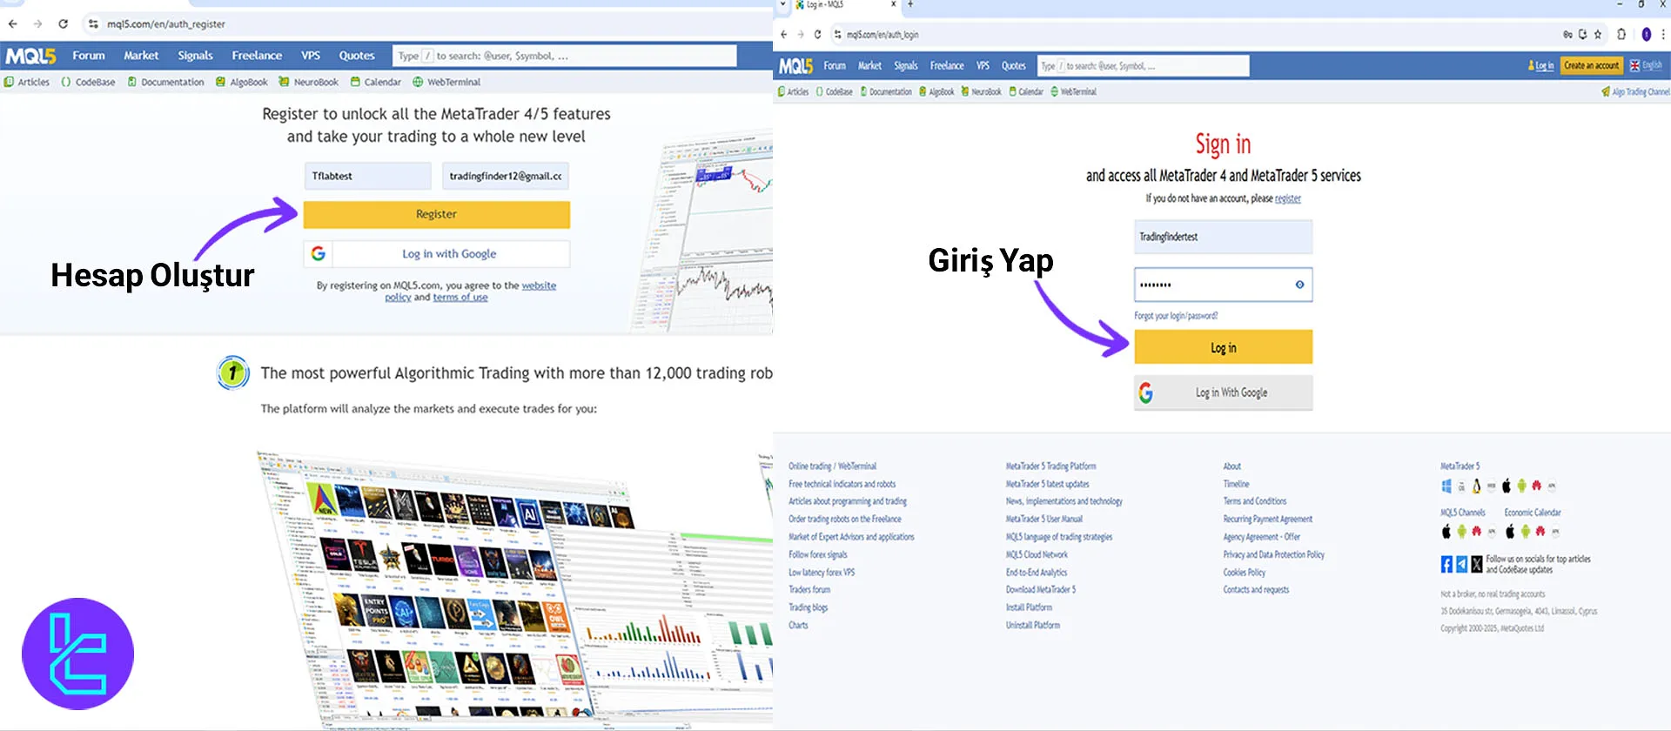Screen dimensions: 1671x731
Task: Open the English language selector
Action: [1646, 66]
